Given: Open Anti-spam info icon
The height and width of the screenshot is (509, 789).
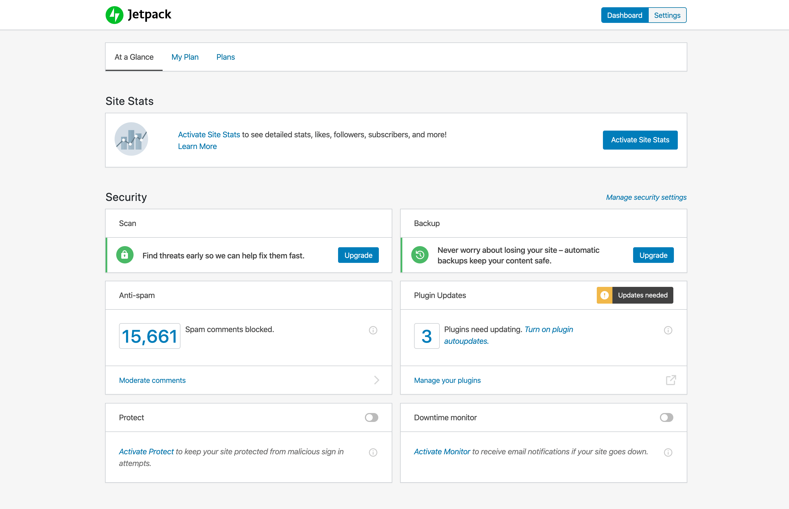Looking at the screenshot, I should pos(373,330).
